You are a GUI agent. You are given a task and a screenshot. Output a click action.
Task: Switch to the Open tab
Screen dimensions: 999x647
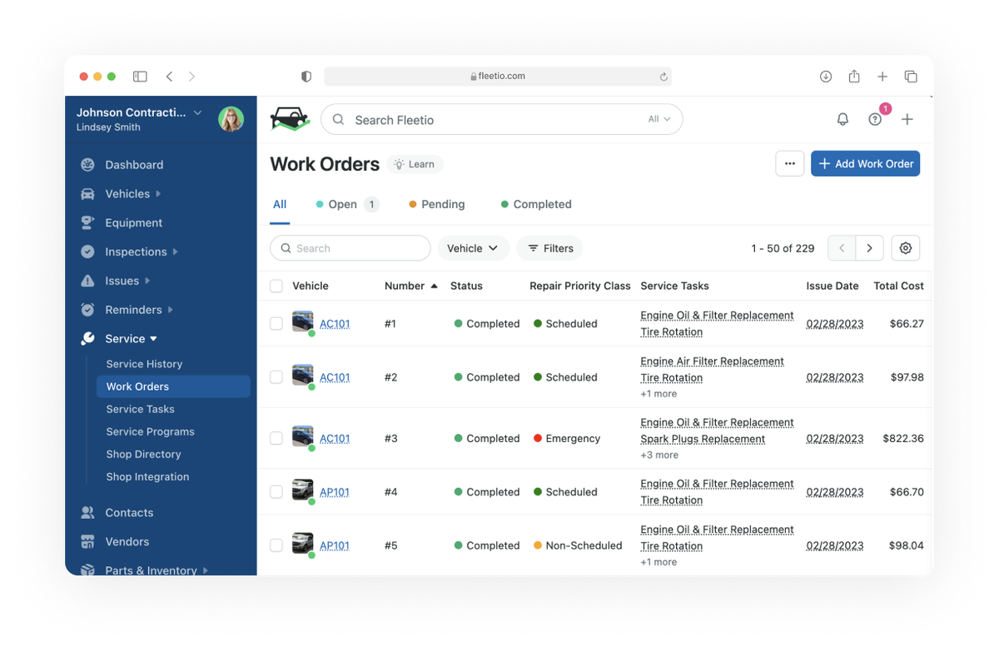pos(348,204)
